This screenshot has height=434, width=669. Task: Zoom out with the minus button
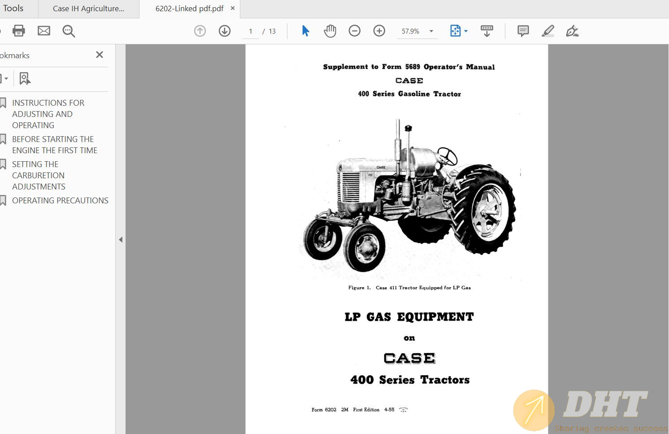coord(355,31)
